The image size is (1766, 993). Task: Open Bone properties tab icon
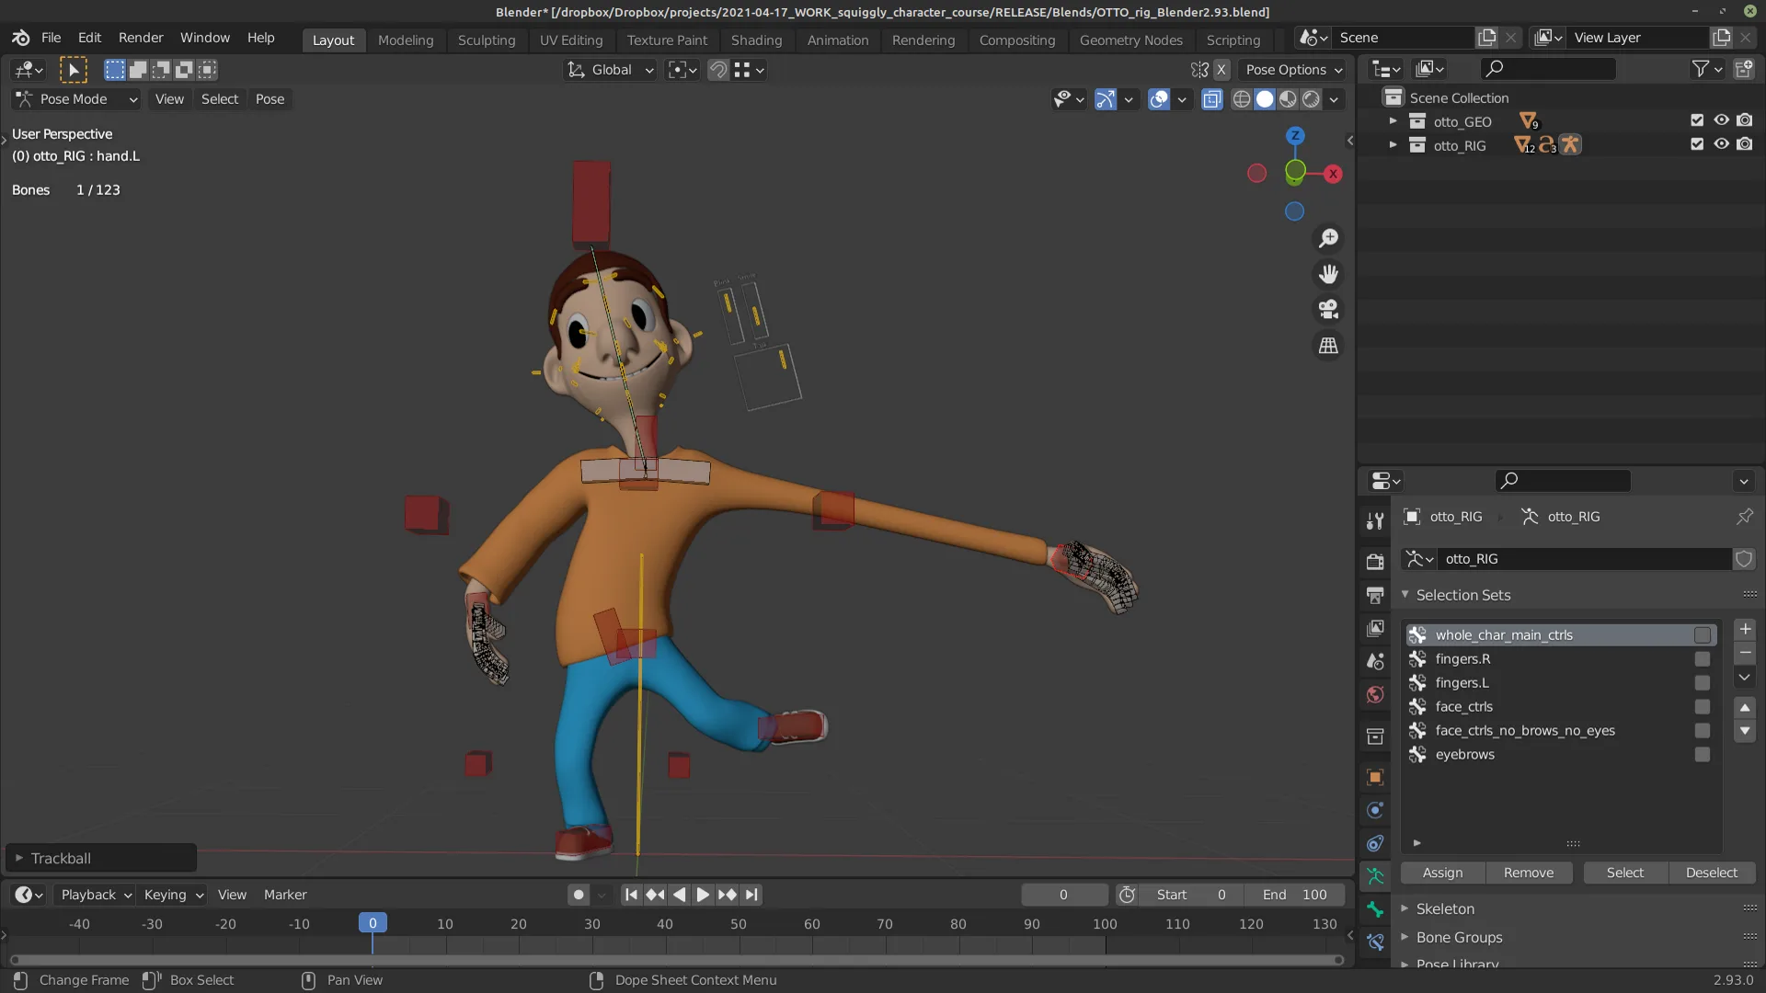tap(1375, 909)
